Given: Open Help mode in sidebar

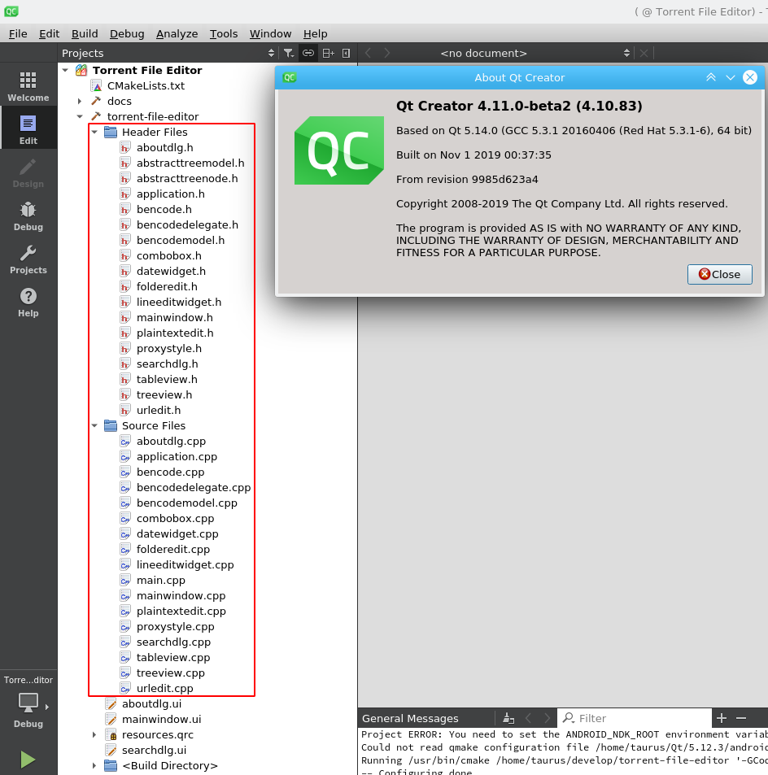Looking at the screenshot, I should pos(28,302).
